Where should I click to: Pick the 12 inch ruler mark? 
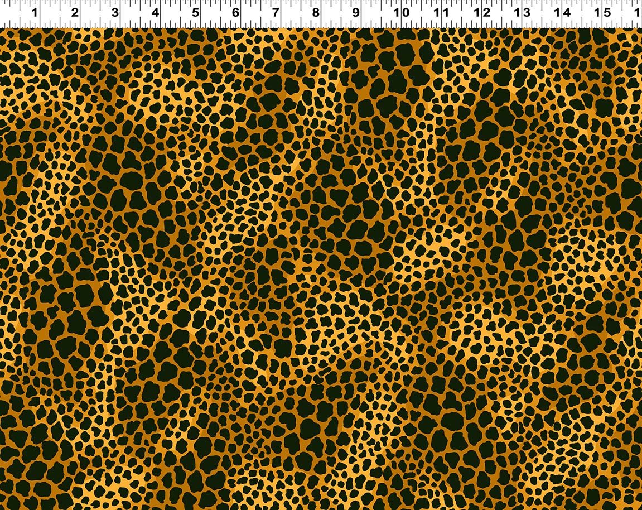(481, 12)
